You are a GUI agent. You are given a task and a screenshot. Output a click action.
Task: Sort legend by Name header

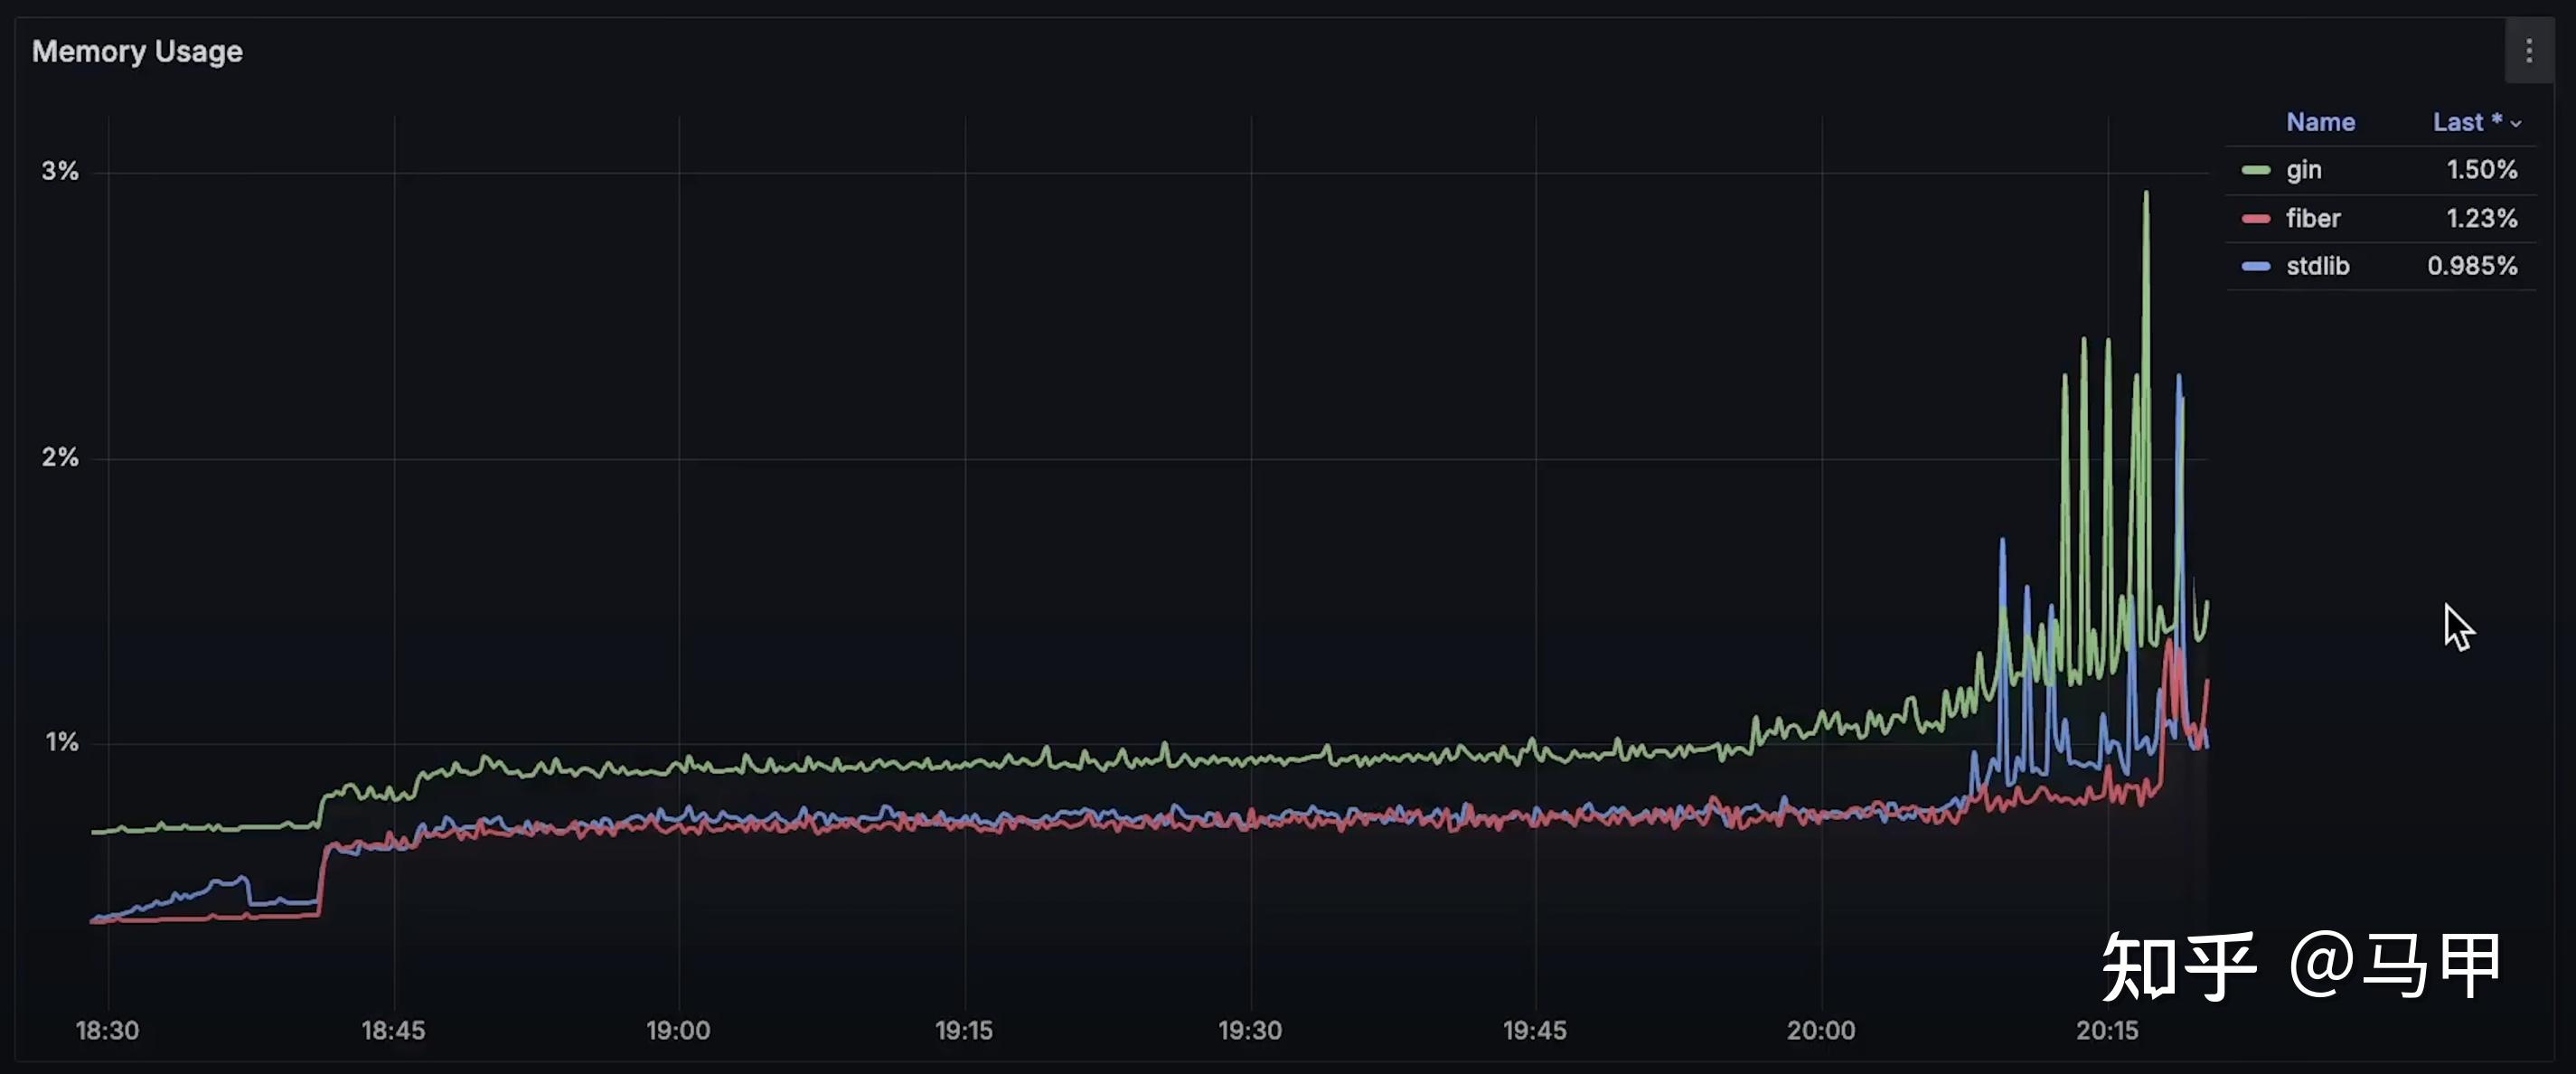pos(2320,122)
